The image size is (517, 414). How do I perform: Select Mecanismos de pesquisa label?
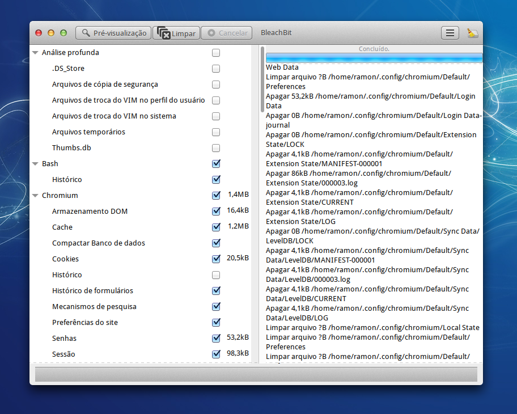94,307
